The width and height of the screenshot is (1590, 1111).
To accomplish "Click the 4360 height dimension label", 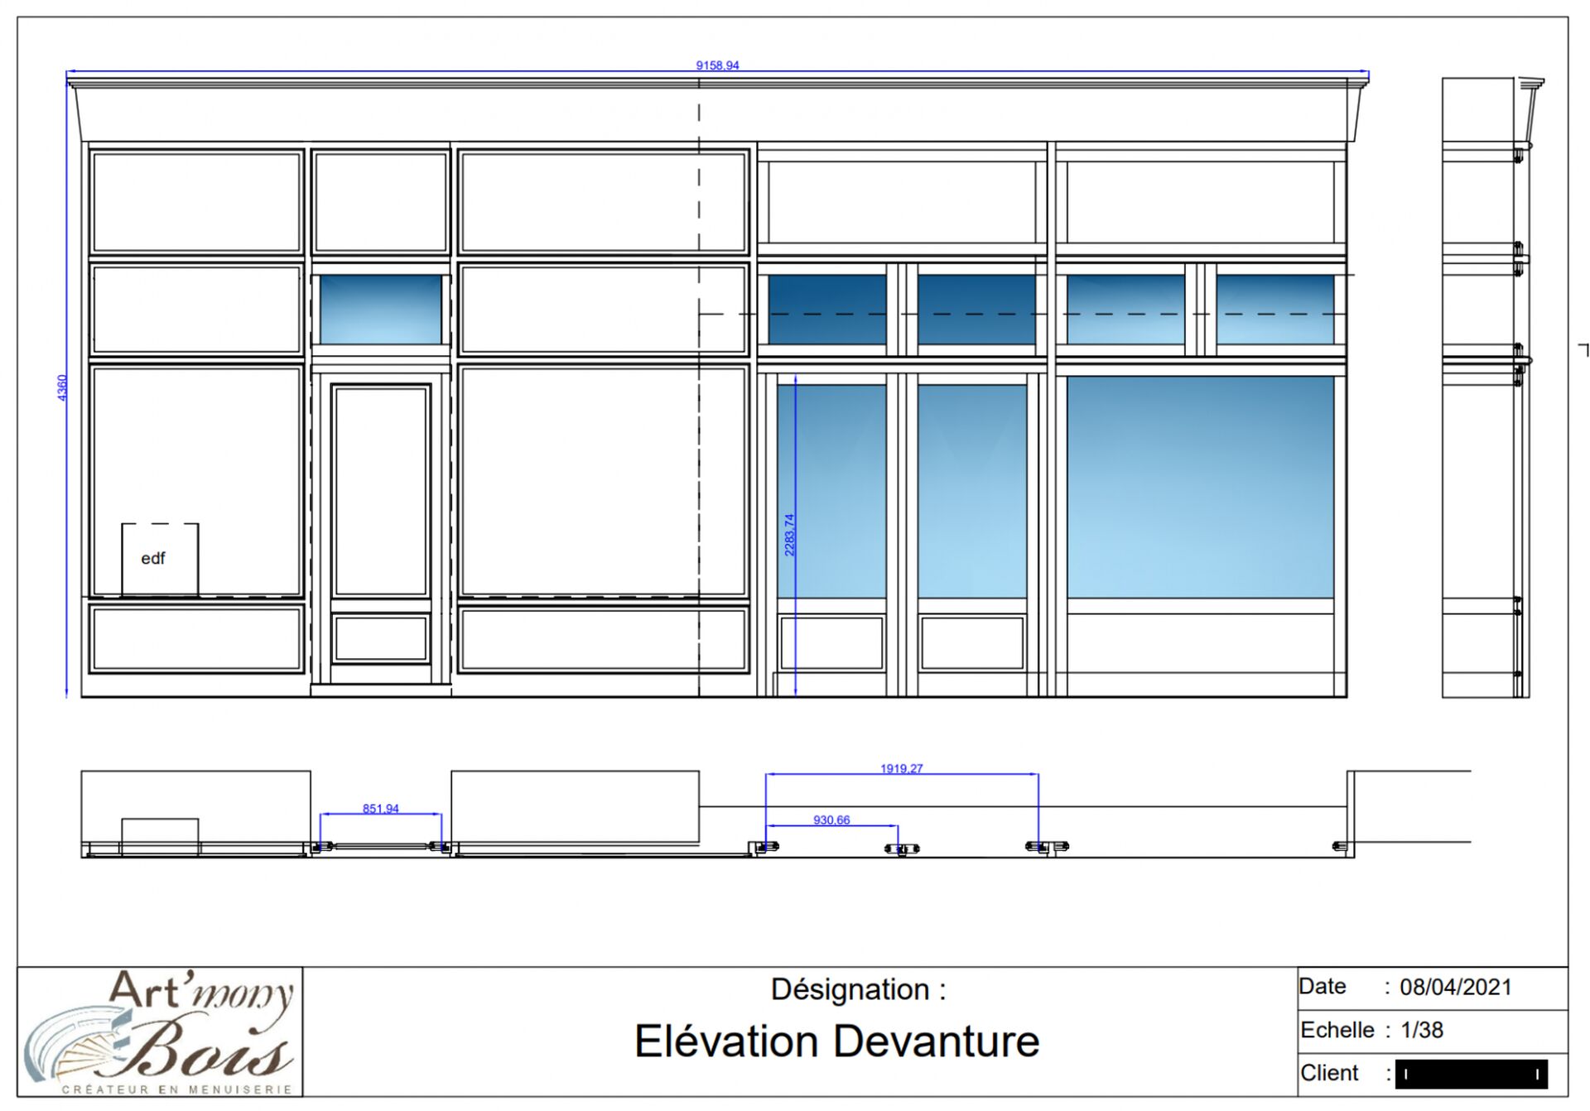I will click(62, 387).
